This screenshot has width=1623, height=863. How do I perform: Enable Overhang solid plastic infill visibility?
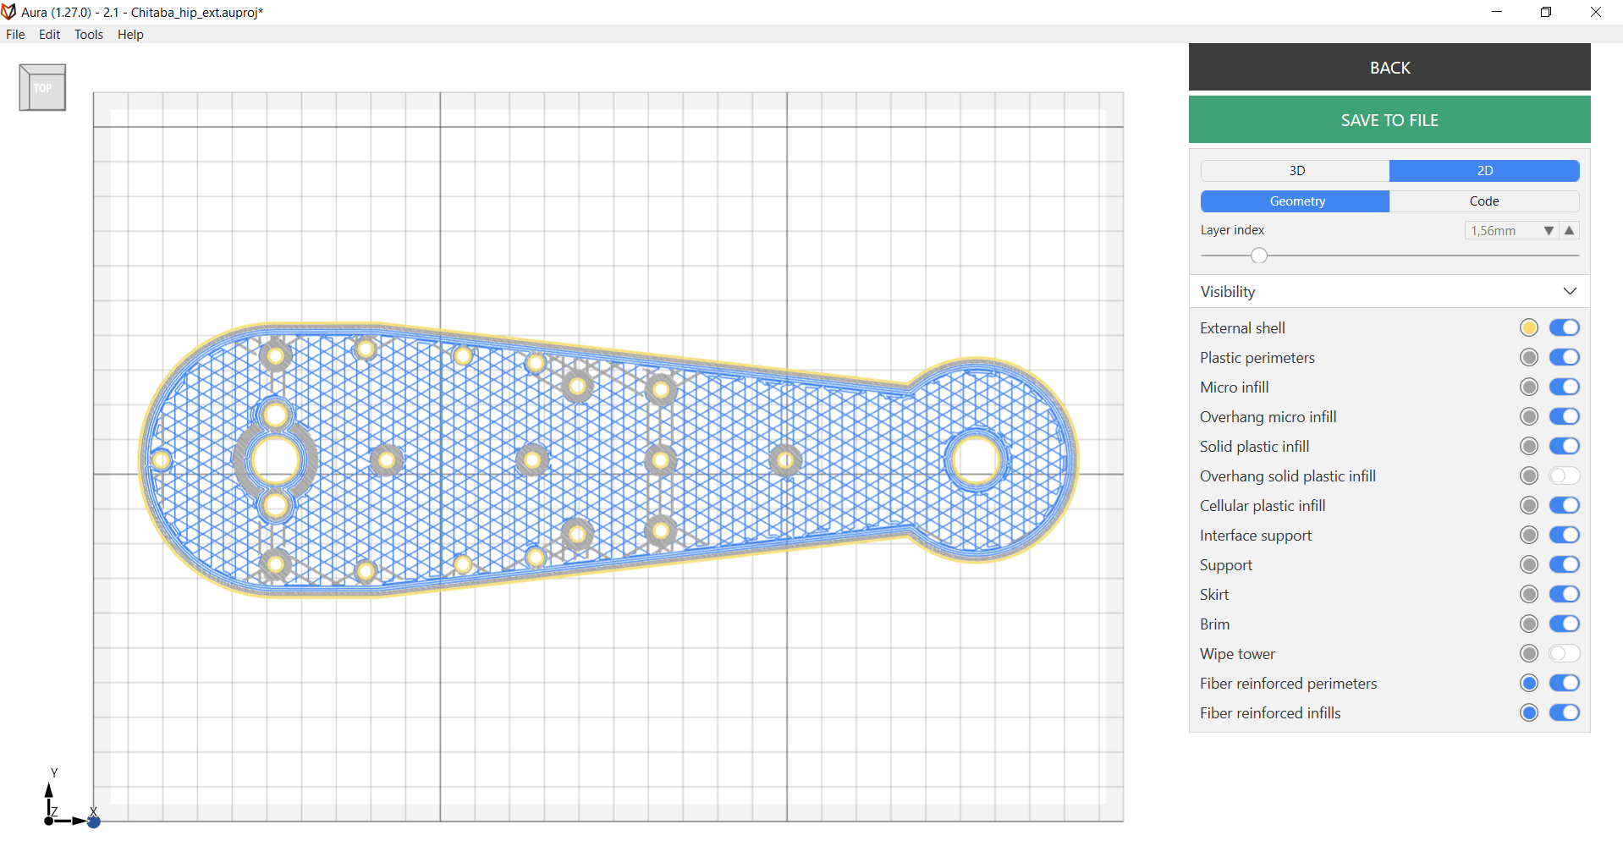point(1565,476)
